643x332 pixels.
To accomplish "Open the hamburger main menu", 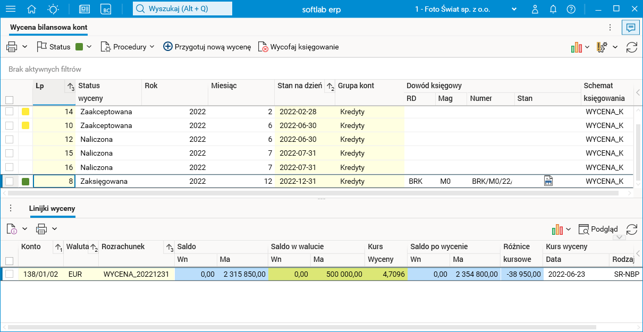I will [11, 9].
